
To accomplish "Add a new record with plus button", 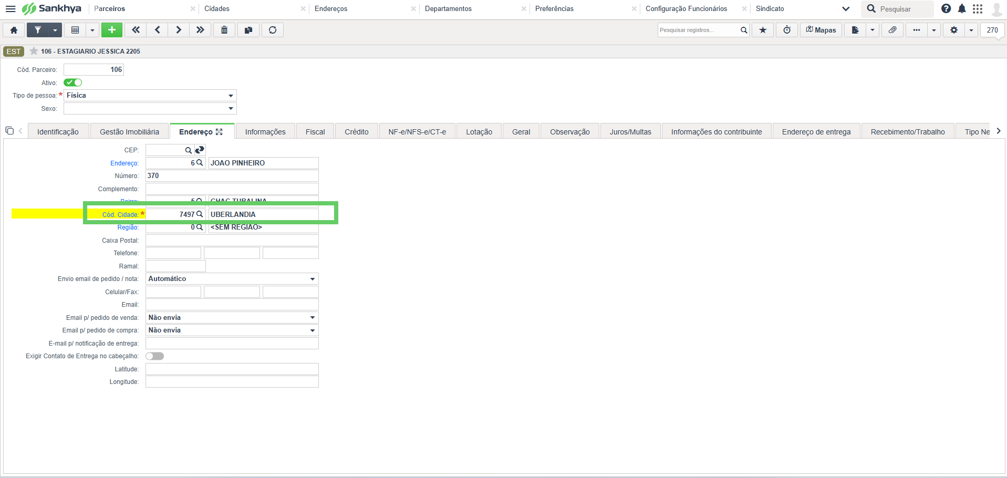I will pos(112,30).
